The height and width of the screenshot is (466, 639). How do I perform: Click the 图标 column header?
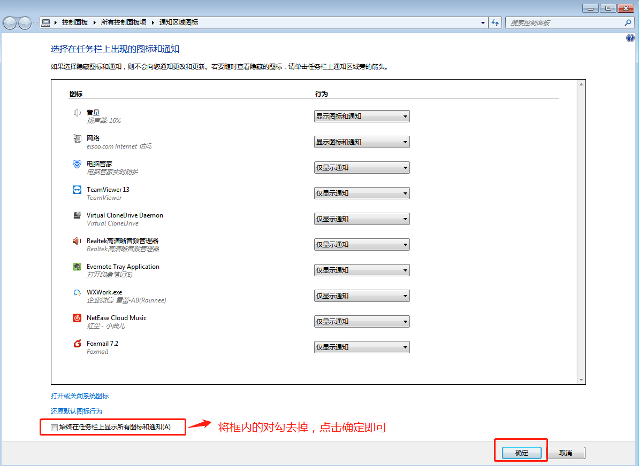76,94
